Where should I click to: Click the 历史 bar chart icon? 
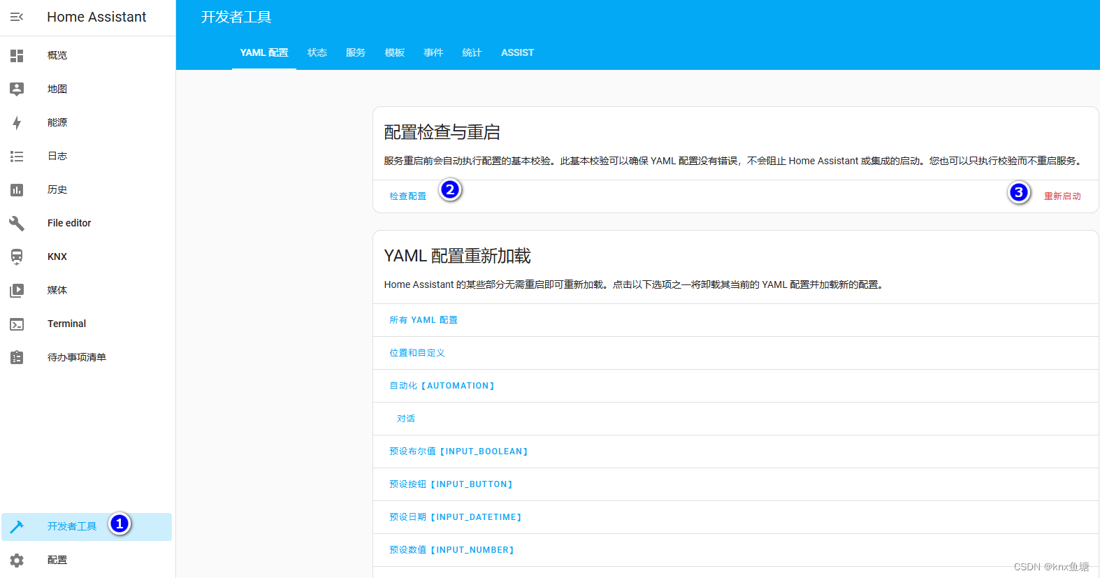(17, 189)
